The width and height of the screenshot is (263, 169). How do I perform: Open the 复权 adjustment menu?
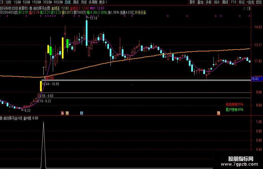pos(192,2)
